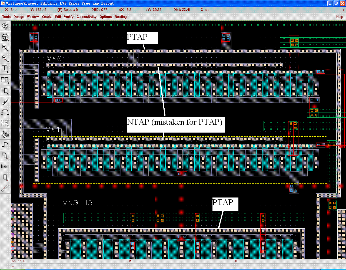Select the Label [abcd] tool

(x=5, y=166)
